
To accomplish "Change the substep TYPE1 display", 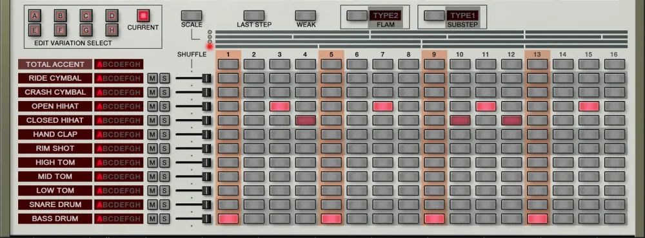I will tap(462, 15).
